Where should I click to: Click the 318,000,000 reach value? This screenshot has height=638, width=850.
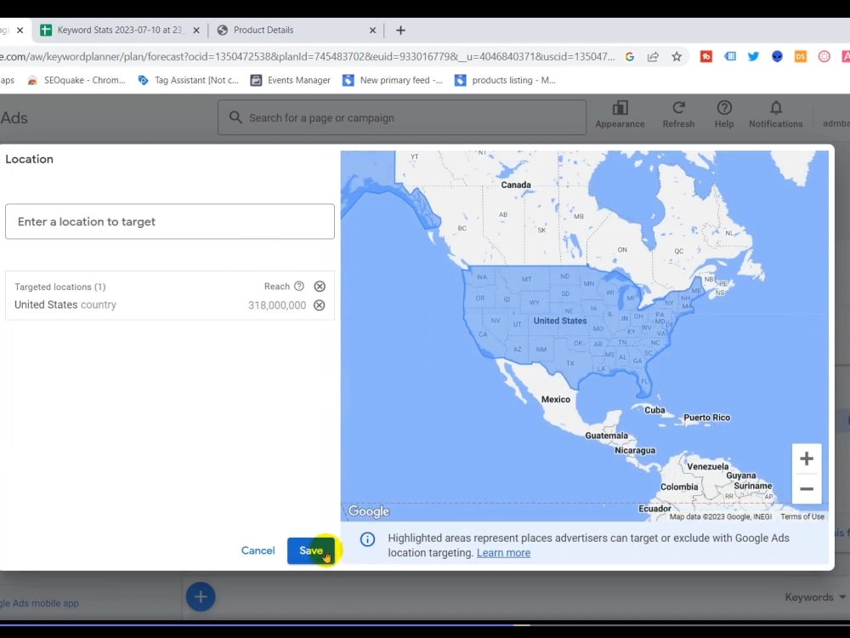[x=277, y=305]
